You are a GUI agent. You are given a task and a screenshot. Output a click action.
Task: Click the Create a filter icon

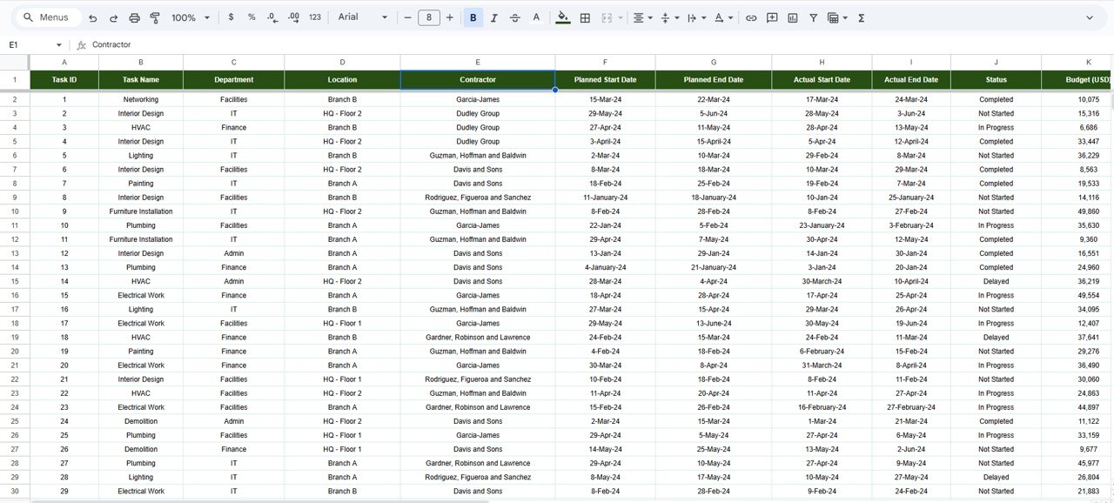point(814,17)
